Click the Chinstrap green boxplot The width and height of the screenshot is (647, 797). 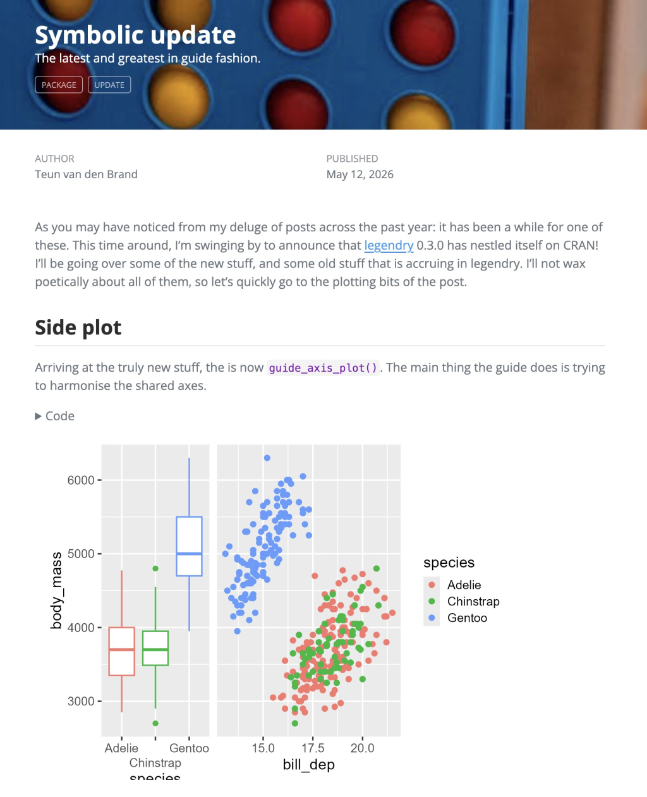point(155,648)
